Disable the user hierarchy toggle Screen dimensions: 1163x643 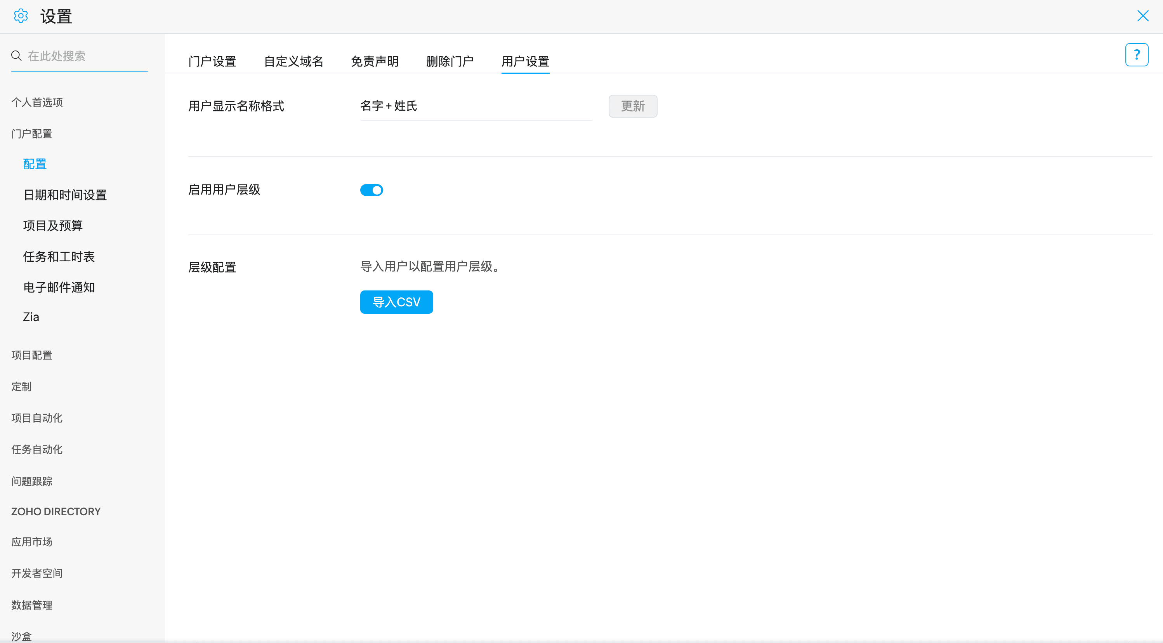tap(371, 190)
